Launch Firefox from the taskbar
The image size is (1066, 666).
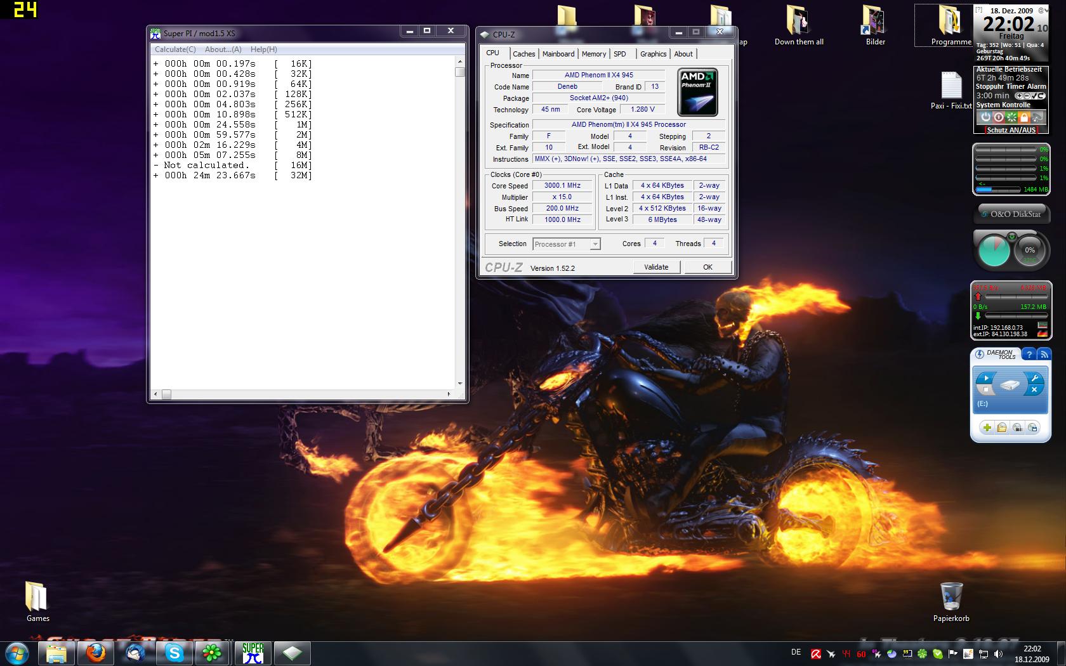coord(96,653)
